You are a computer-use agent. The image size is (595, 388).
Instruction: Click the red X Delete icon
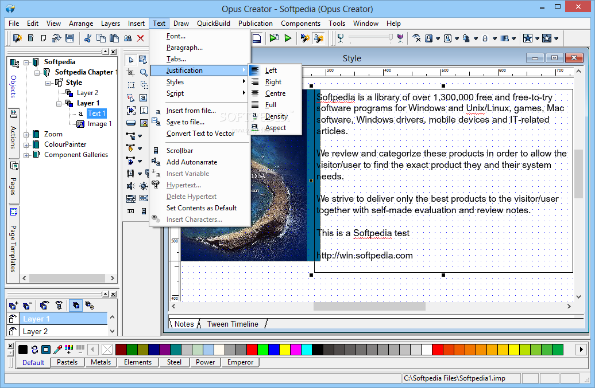click(x=140, y=38)
